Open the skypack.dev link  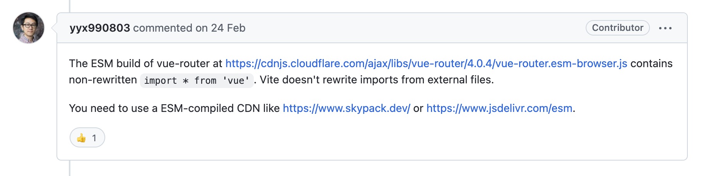[x=346, y=108]
